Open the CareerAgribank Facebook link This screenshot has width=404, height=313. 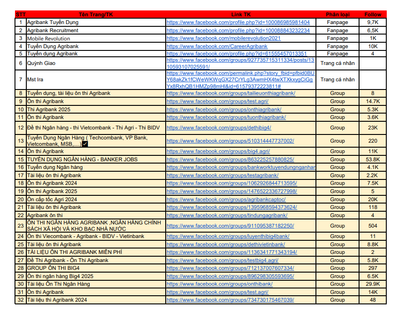[217, 46]
